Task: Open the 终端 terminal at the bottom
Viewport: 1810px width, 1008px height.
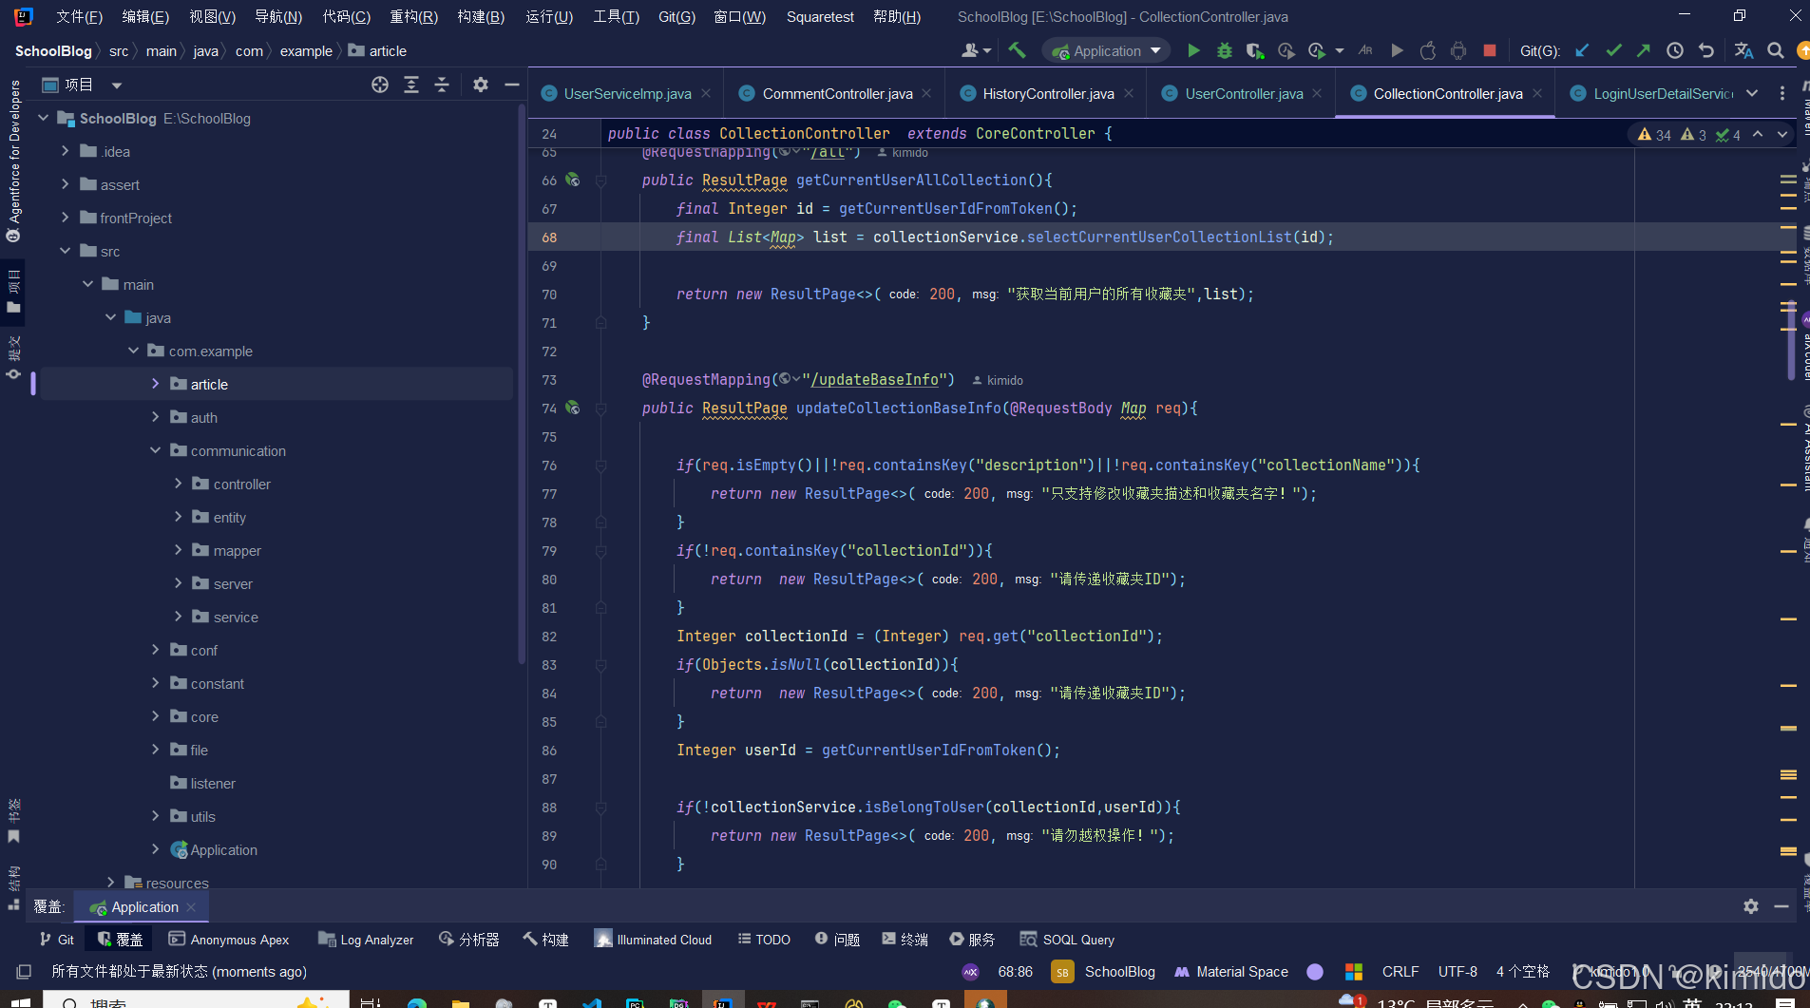Action: [x=904, y=939]
